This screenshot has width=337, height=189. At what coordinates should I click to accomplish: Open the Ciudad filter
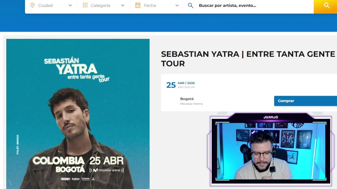point(51,6)
